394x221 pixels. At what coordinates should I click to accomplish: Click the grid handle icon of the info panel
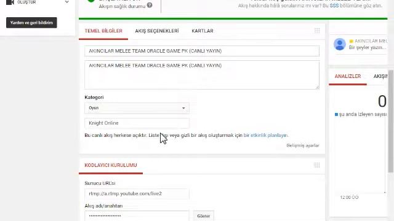[317, 31]
